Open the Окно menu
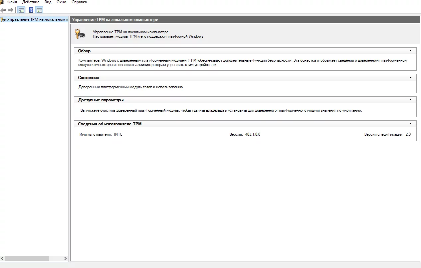Image resolution: width=421 pixels, height=268 pixels. coord(61,2)
